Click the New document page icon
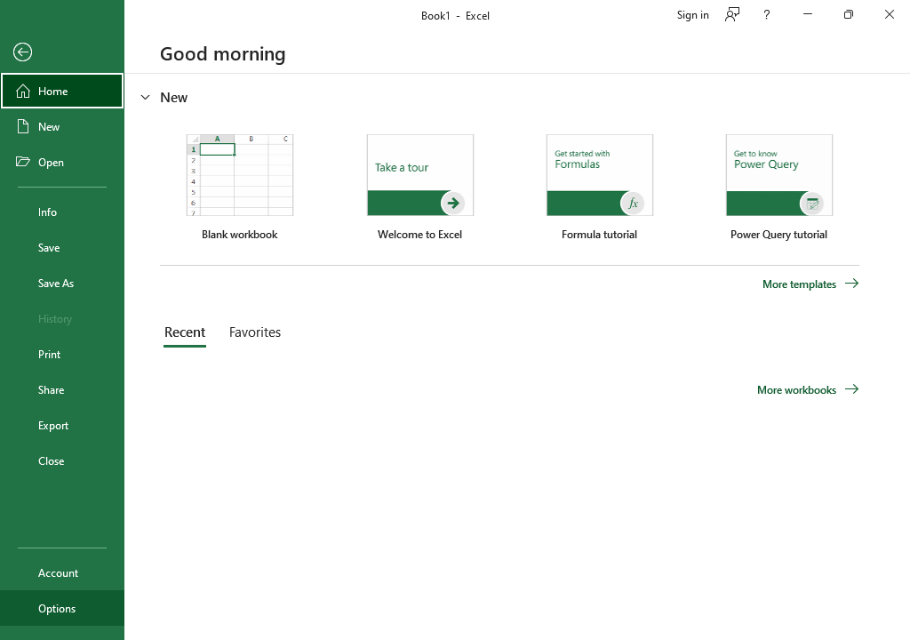Viewport: 910px width, 640px height. (x=22, y=126)
